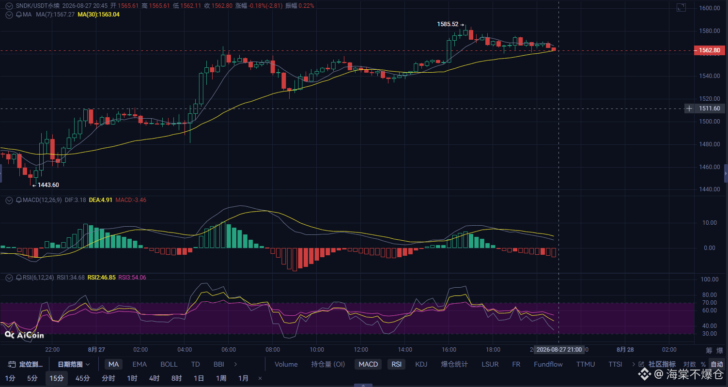Collapse the SNDK/USDT title row chevron

[x=9, y=6]
